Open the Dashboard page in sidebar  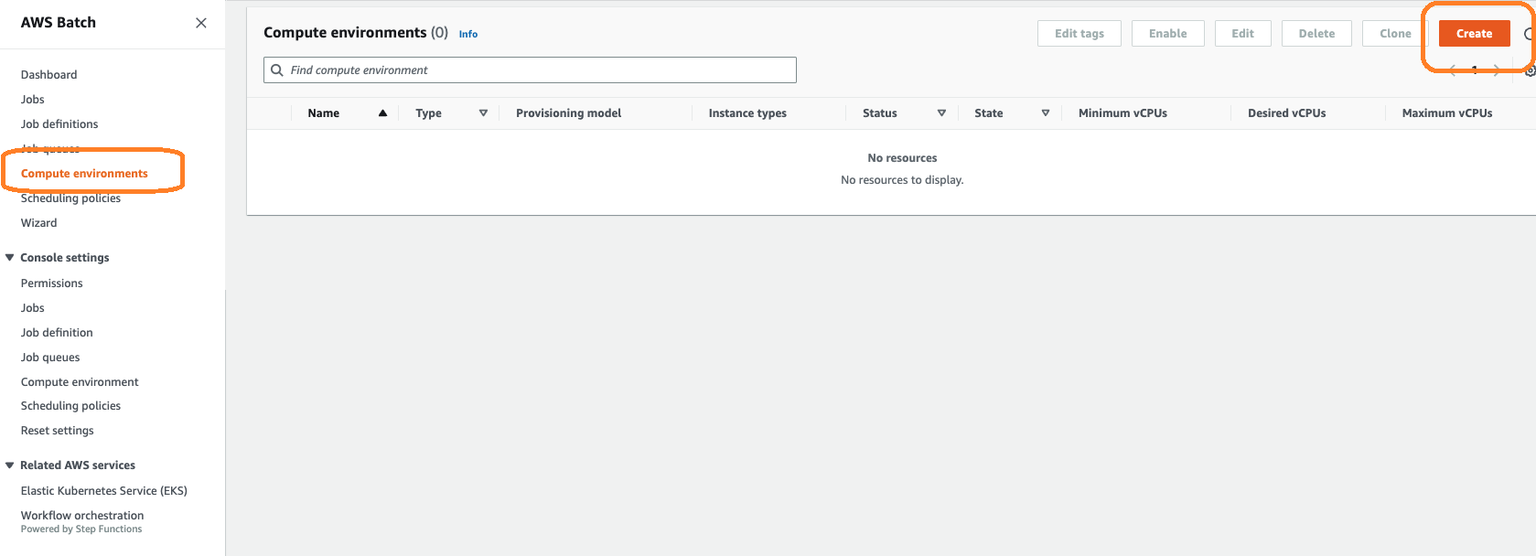[48, 75]
